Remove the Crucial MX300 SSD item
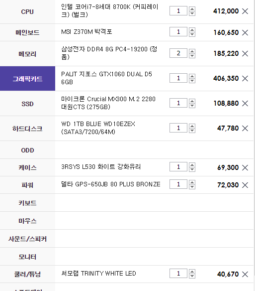The height and width of the screenshot is (291, 255). click(x=245, y=103)
